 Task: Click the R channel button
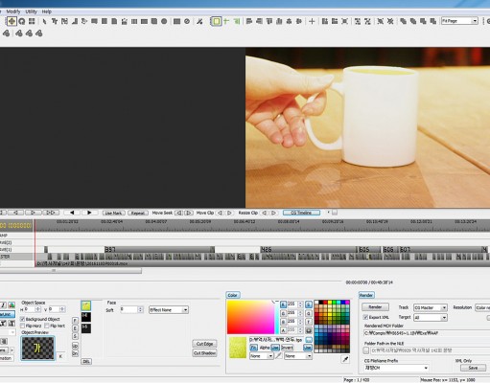pos(283,304)
